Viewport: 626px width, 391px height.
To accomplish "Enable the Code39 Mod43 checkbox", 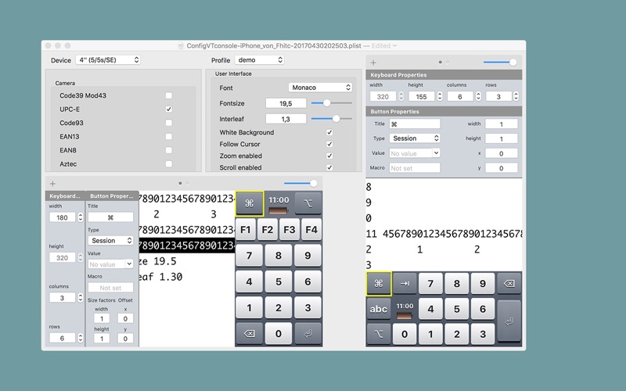I will [169, 95].
